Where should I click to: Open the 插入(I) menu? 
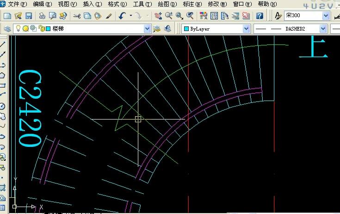click(x=93, y=4)
